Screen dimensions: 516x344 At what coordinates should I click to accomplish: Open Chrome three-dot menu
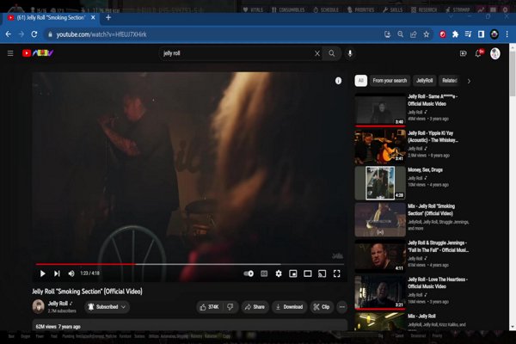(x=507, y=34)
